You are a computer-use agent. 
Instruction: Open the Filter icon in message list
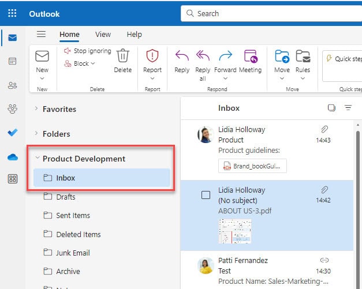pyautogui.click(x=348, y=107)
